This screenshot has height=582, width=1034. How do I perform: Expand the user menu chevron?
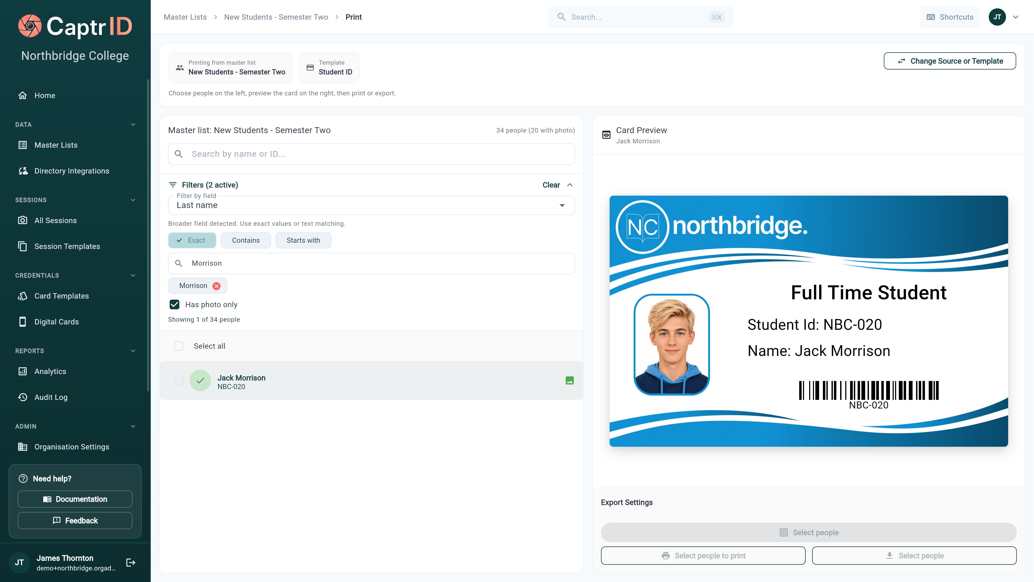[x=1016, y=17]
